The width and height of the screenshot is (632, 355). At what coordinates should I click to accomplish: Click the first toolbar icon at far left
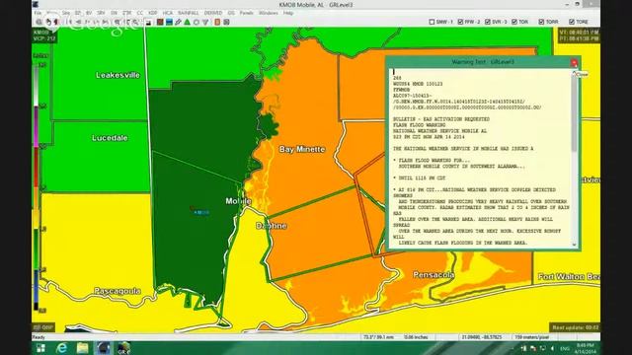tap(39, 22)
